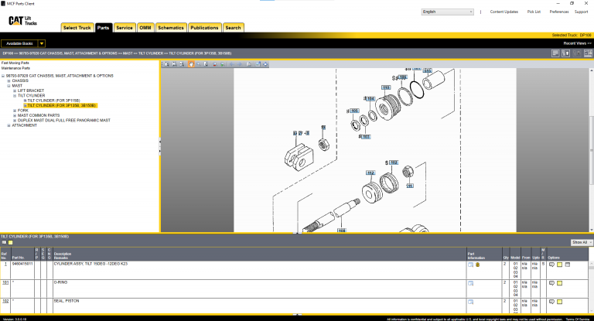Go to previous diagram with the left arrow
This screenshot has height=321, width=594.
click(232, 64)
